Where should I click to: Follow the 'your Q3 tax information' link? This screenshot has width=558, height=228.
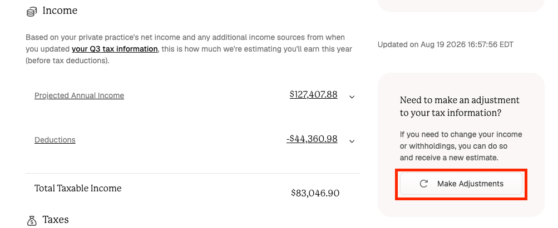coord(115,49)
